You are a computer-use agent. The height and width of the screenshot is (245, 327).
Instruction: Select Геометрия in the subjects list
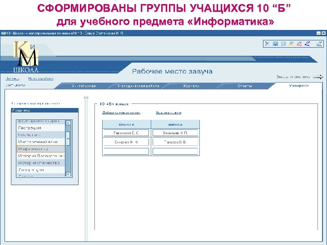[41, 135]
